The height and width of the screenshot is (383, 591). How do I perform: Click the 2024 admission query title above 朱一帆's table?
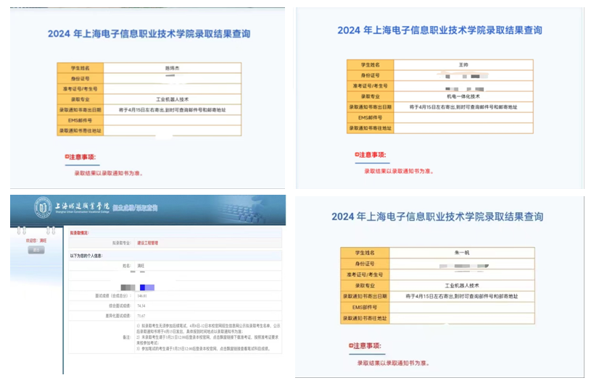point(437,216)
